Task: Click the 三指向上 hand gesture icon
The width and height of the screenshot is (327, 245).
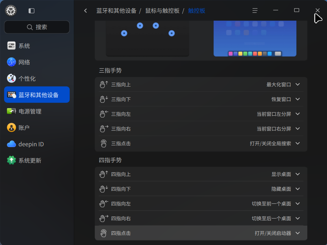Action: coord(104,85)
